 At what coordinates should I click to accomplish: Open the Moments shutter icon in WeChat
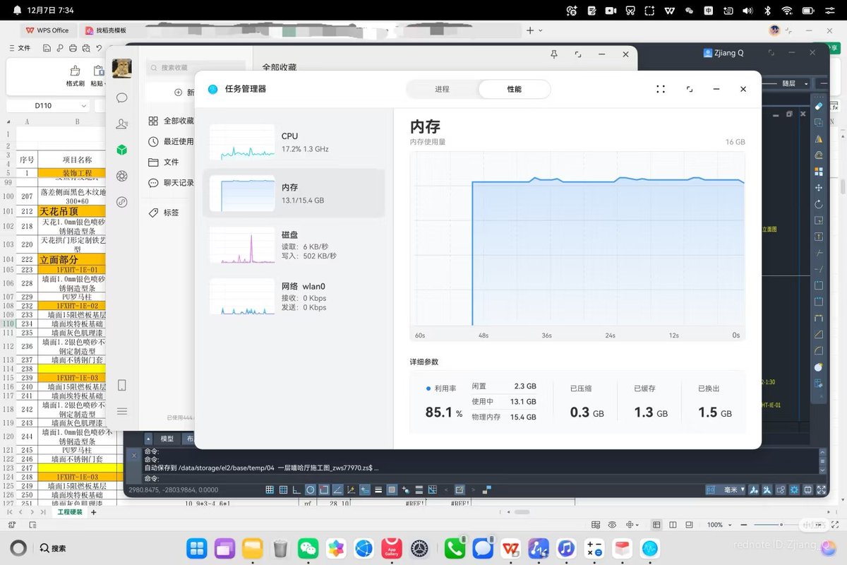pos(121,176)
